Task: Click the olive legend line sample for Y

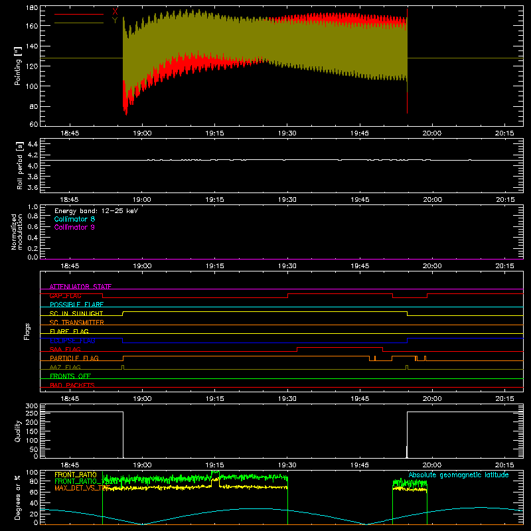Action: coord(79,23)
